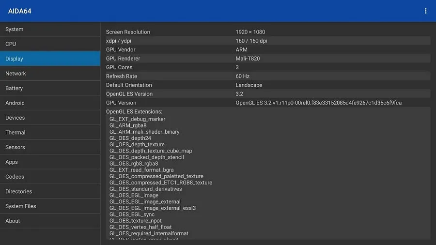Select the Screen Resolution row
The image size is (436, 245).
click(267, 32)
